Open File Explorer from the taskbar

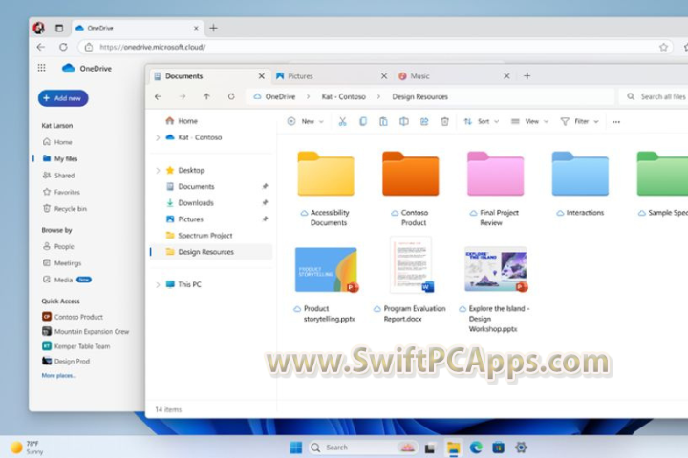[453, 448]
